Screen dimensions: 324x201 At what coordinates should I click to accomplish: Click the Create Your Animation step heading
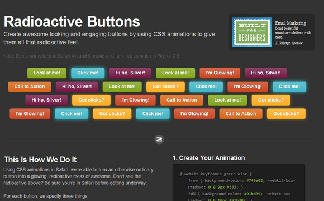(209, 158)
